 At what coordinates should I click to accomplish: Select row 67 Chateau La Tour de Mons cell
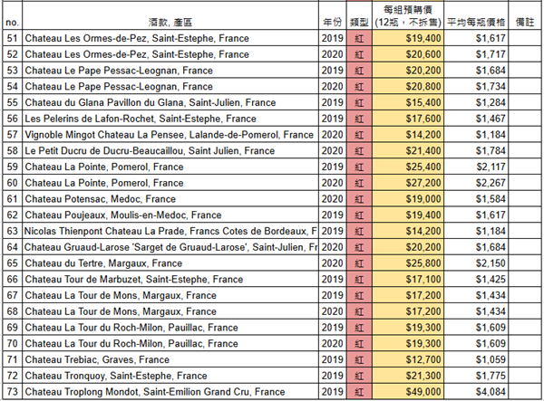coord(170,295)
